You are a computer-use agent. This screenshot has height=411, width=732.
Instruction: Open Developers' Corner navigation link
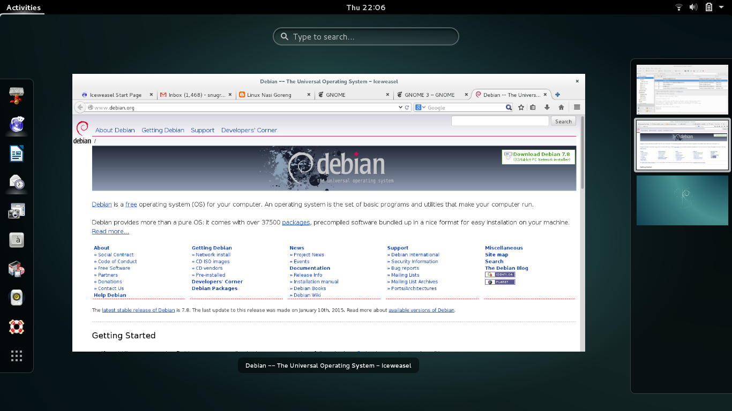pyautogui.click(x=249, y=130)
